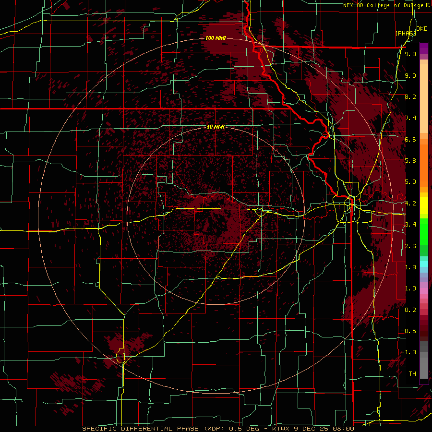Screen dimensions: 432x432
Task: Click the orange segment of the color bar
Action: 424,165
